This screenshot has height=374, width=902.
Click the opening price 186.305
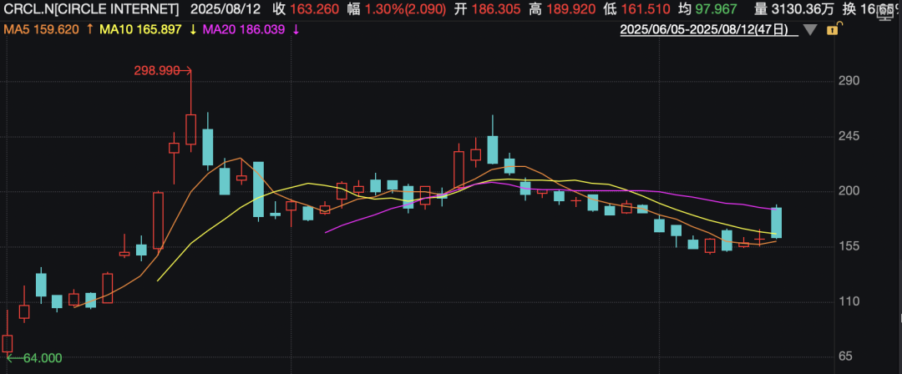(497, 9)
